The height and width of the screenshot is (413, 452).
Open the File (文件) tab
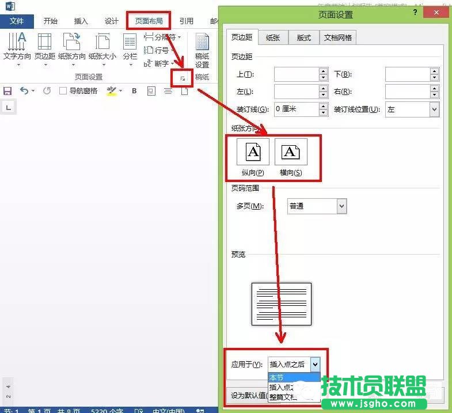(17, 21)
